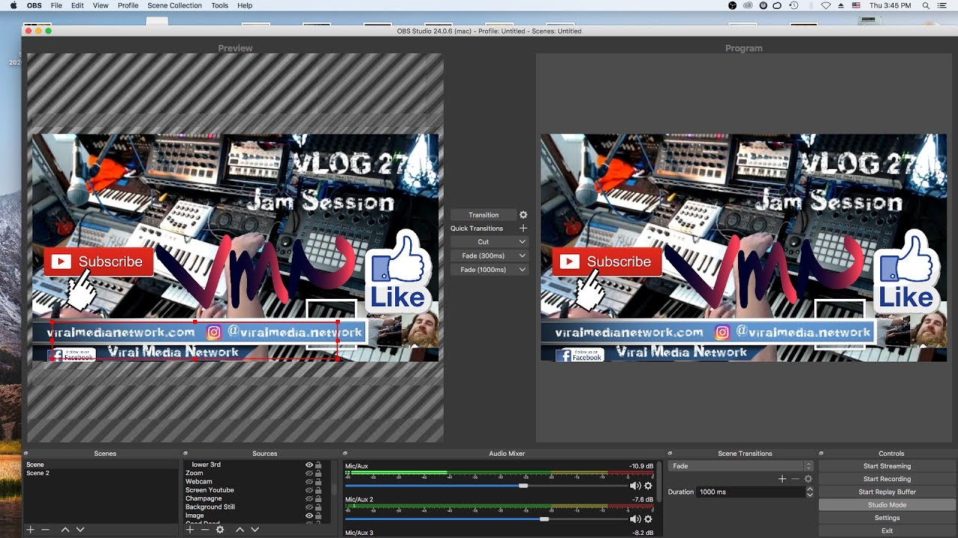Mute the Mic/Aux 2 speaker icon

(635, 519)
